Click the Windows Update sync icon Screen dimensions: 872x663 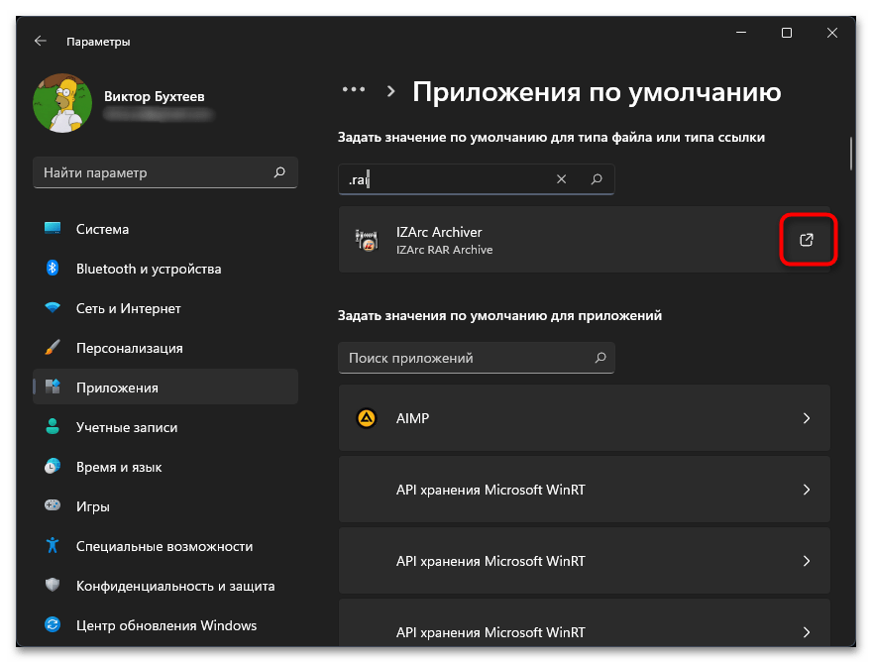[x=53, y=624]
